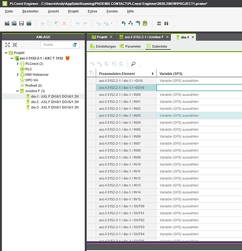Expand the PLCnext (2) tree node

pos(18,64)
